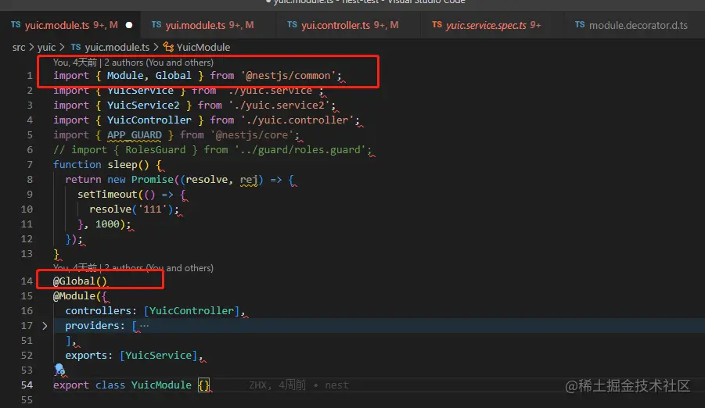
Task: Click line number 54 in gutter
Action: point(27,385)
